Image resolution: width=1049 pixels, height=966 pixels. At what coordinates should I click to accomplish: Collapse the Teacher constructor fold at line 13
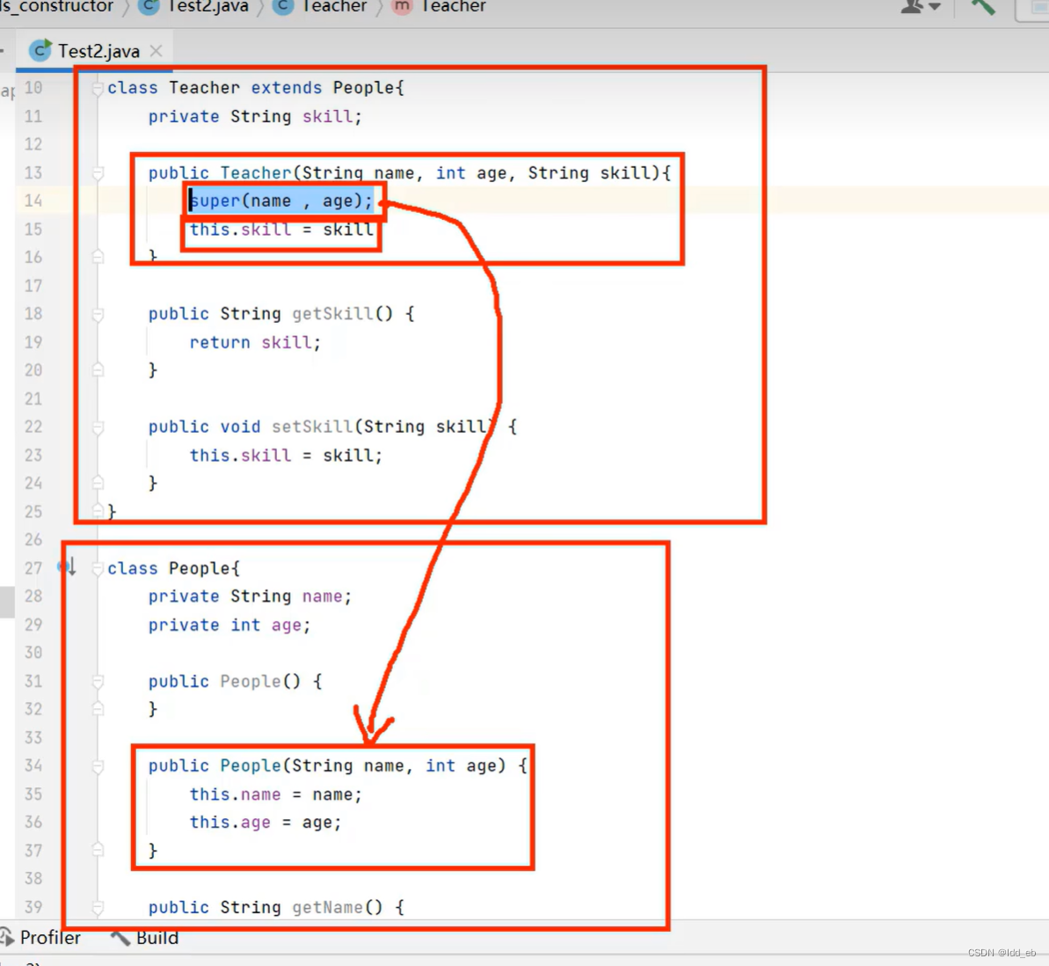[98, 173]
